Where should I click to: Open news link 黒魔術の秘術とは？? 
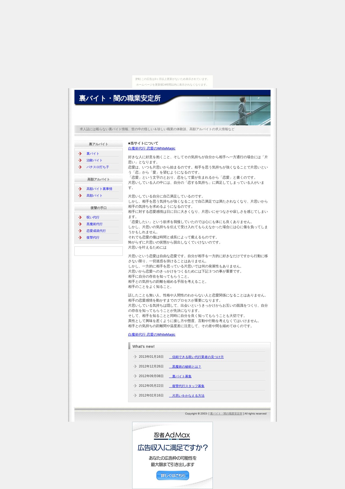click(x=185, y=367)
